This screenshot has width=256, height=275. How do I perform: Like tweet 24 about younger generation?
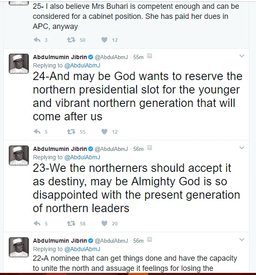104,132
